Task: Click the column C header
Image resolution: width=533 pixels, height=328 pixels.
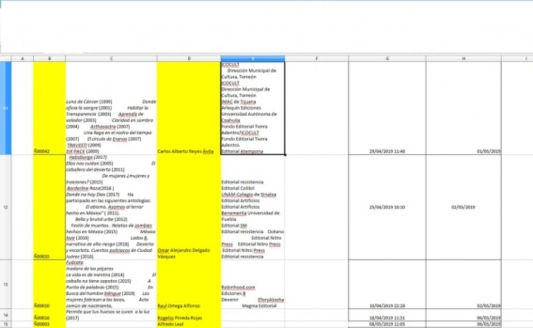Action: 111,59
